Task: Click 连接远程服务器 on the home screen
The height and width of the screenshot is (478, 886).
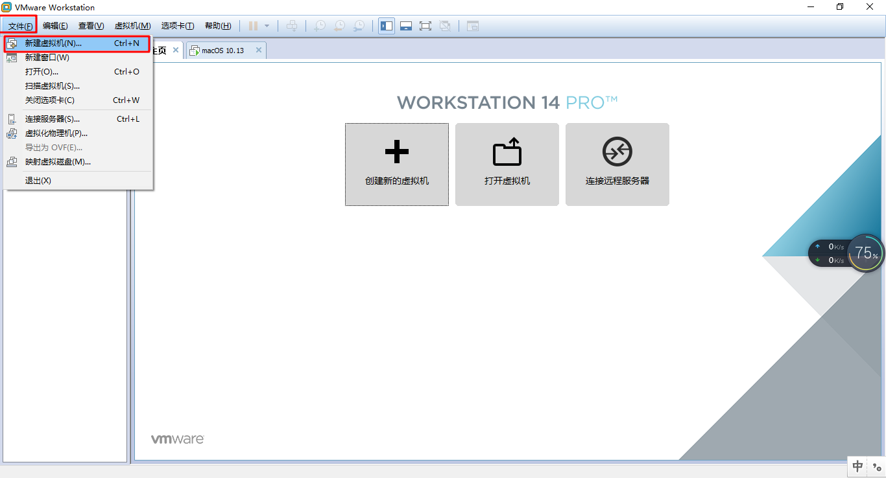Action: 617,164
